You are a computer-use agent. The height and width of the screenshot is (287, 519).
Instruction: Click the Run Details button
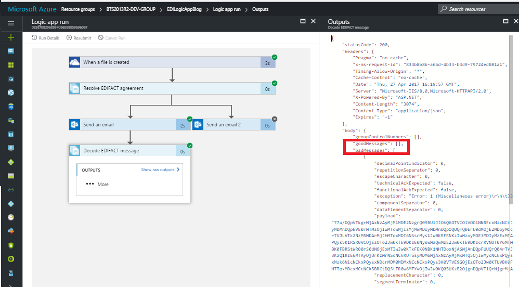click(46, 38)
